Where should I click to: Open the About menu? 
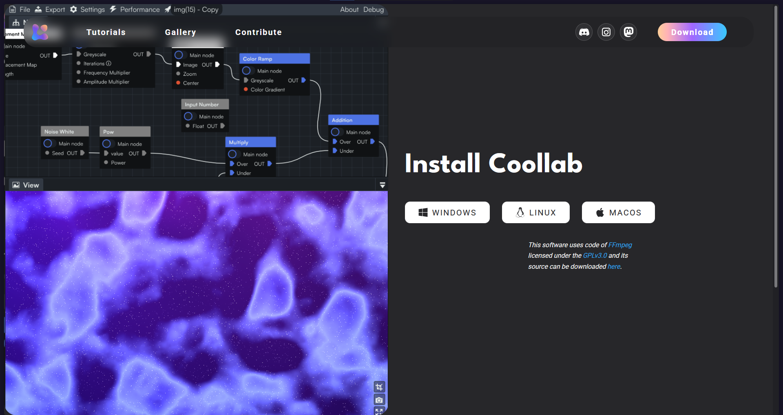(349, 9)
